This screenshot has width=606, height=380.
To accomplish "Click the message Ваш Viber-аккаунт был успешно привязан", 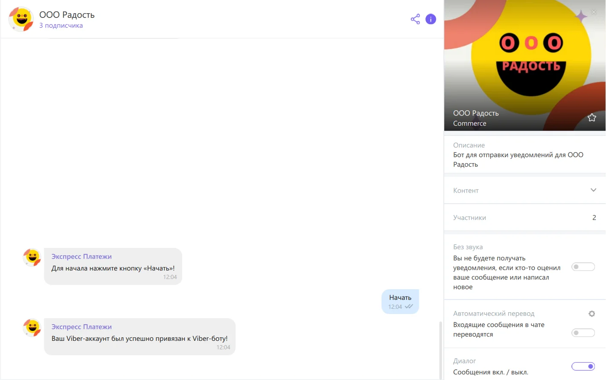I will pyautogui.click(x=140, y=339).
